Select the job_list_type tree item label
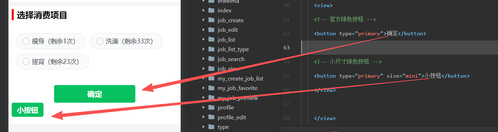Screen dimensions: 498x132 [x=233, y=49]
